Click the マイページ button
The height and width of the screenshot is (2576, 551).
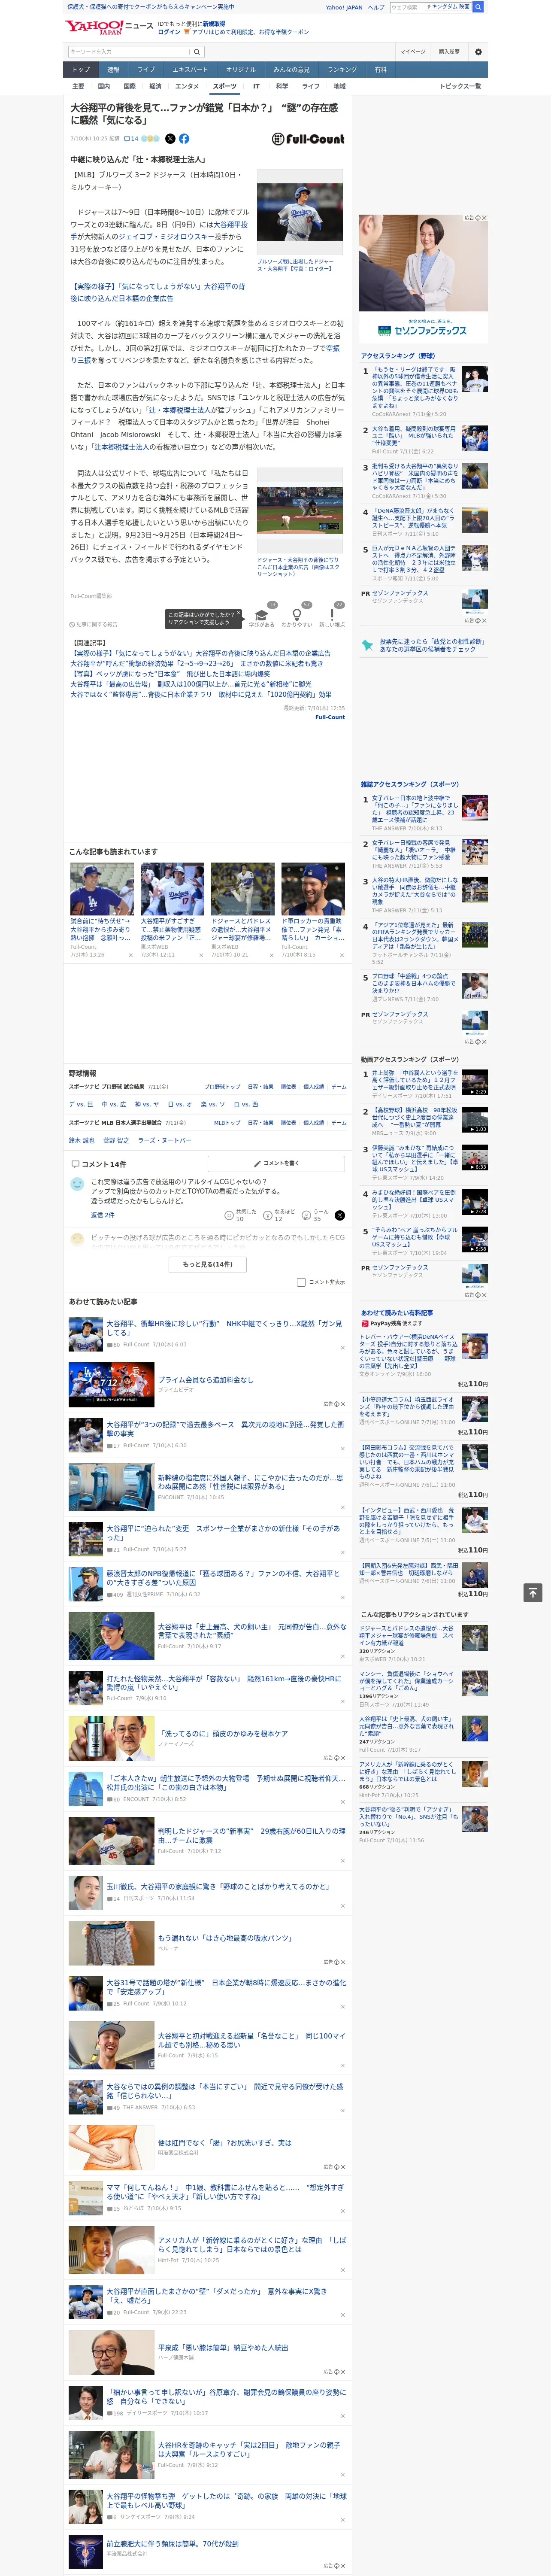(x=412, y=52)
